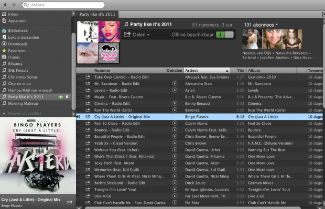
Task: Click the forward navigation arrow
Action: point(14,5)
